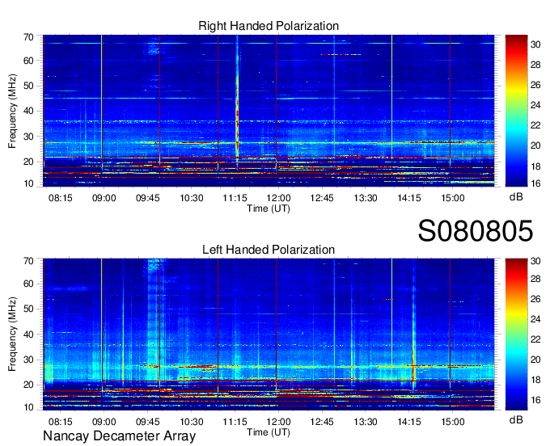Screen dimensions: 550x446
Task: Click the "09:45" time tick under Left Handed plot
Action: [x=148, y=422]
